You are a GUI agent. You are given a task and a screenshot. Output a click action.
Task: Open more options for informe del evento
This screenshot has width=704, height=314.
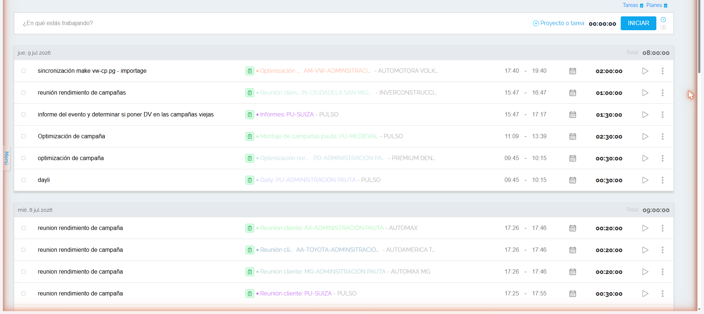(x=663, y=115)
